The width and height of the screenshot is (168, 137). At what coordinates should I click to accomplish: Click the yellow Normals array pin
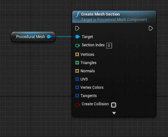[77, 71]
